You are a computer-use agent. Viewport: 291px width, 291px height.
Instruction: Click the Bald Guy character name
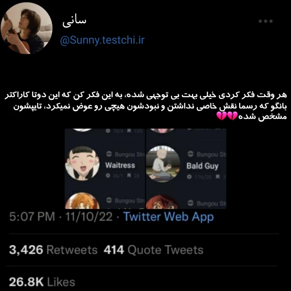[x=202, y=166]
